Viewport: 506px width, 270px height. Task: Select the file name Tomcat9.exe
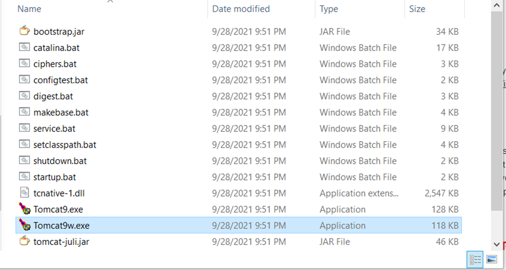coord(58,209)
